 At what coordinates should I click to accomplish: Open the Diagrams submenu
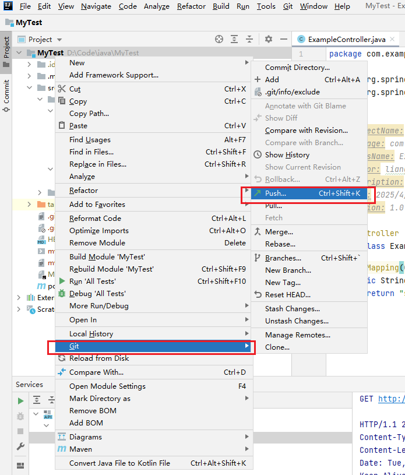(154, 437)
